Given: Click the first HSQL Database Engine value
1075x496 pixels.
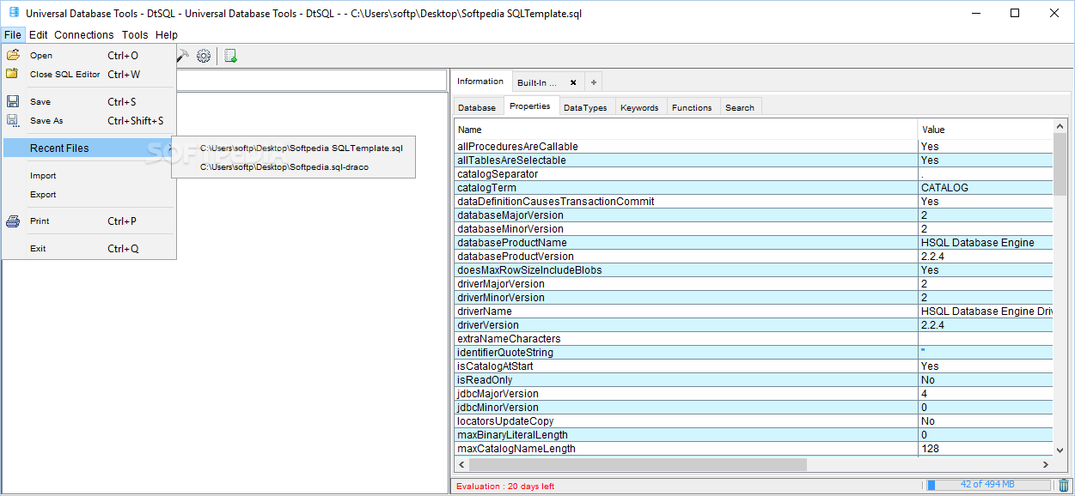Looking at the screenshot, I should [986, 243].
